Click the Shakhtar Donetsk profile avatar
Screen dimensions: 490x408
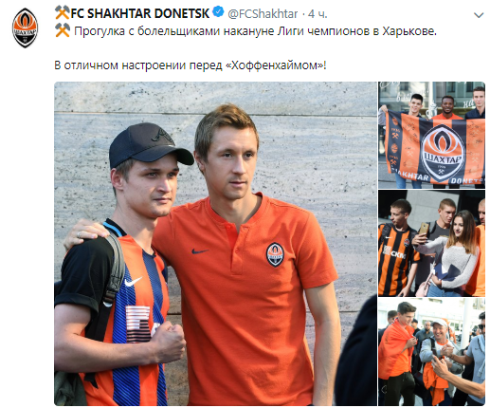[x=25, y=28]
